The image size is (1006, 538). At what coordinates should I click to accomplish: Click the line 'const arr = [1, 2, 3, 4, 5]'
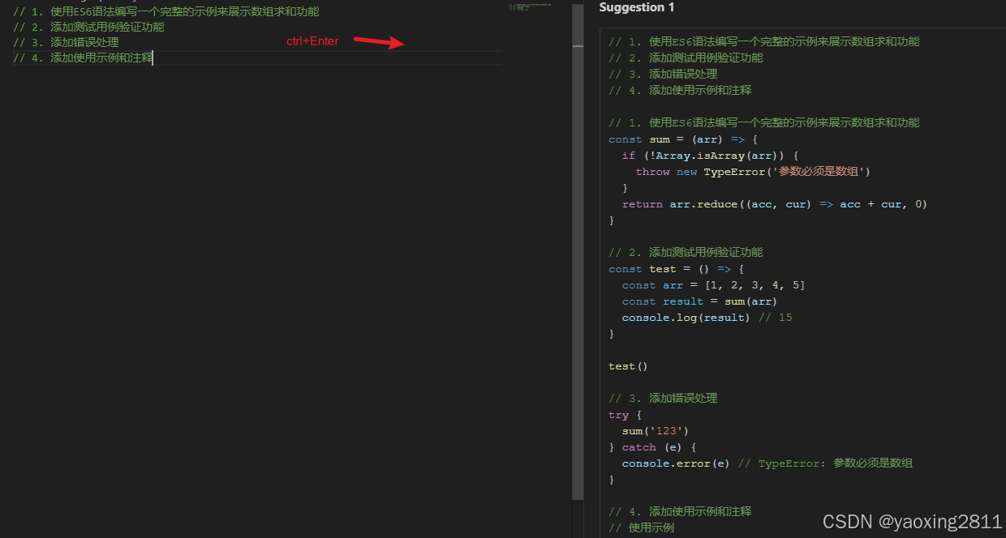point(714,285)
